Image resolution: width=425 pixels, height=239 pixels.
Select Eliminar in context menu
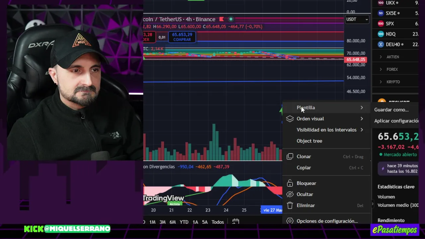tap(326, 205)
